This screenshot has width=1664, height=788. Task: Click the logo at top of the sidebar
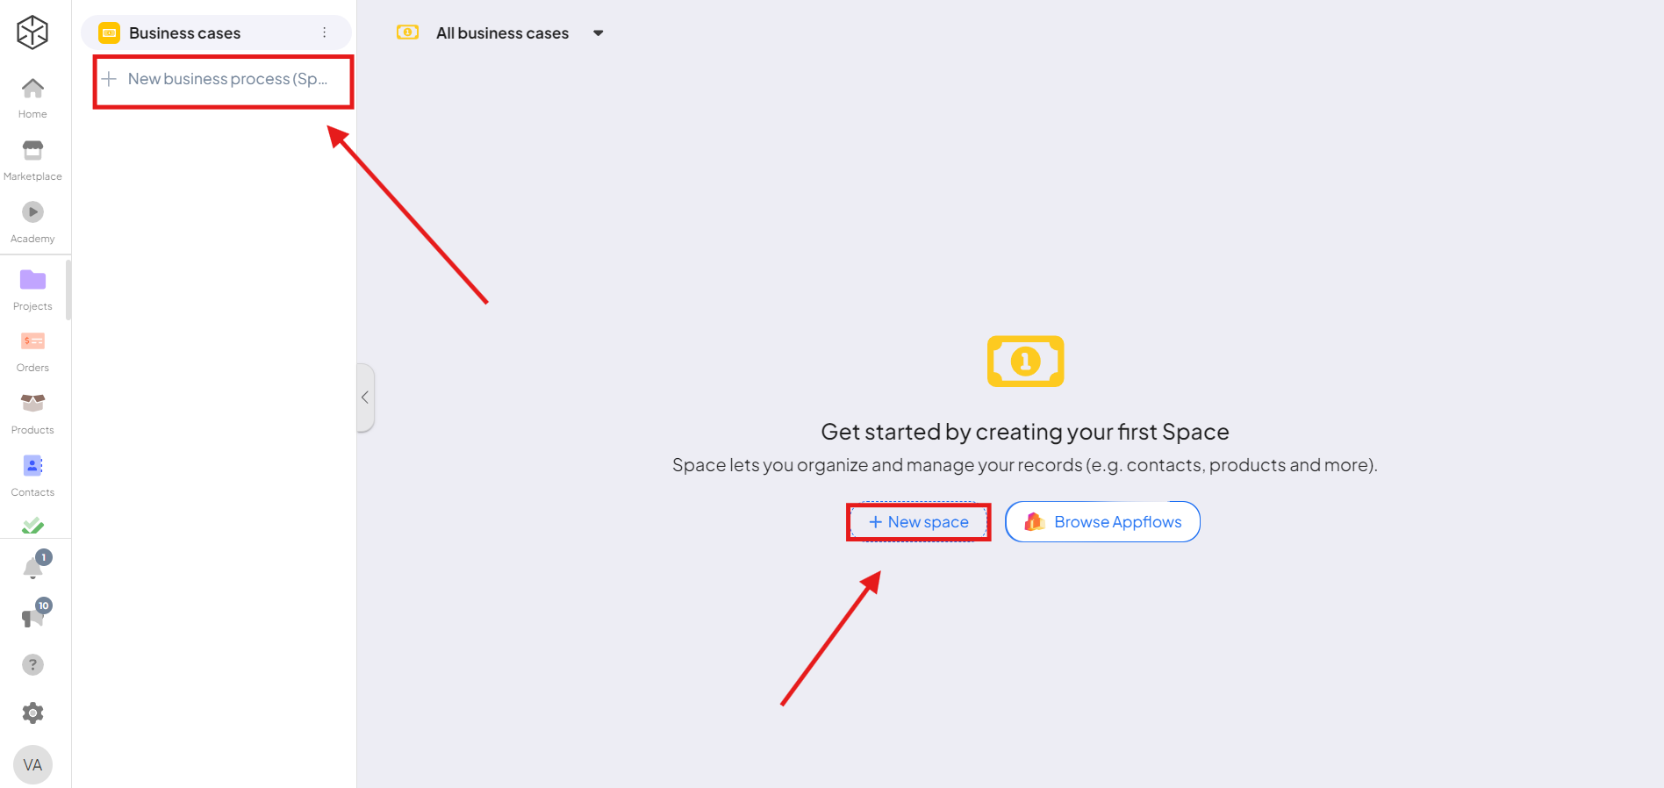32,32
